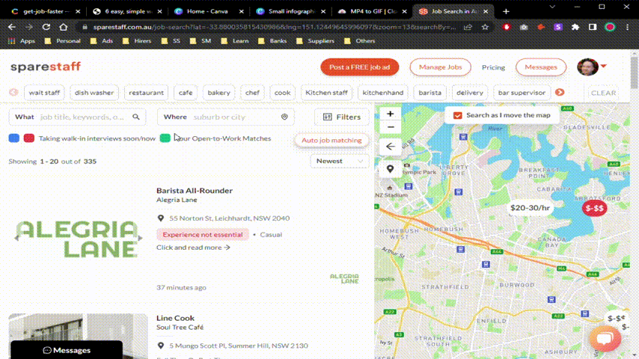Click the browser back arrow

point(12,27)
